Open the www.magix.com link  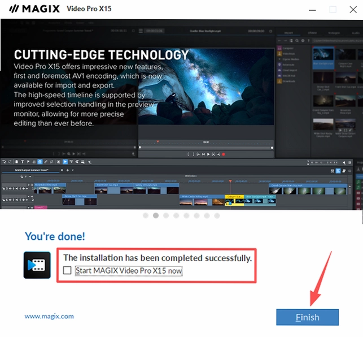[x=49, y=316]
